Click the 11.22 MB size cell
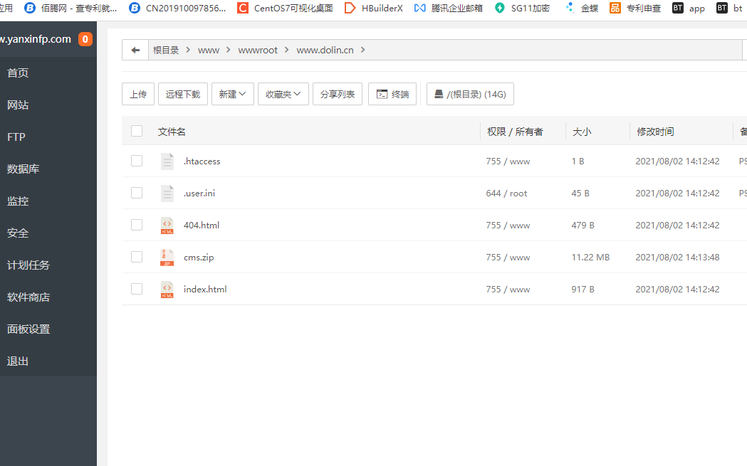 coord(590,257)
